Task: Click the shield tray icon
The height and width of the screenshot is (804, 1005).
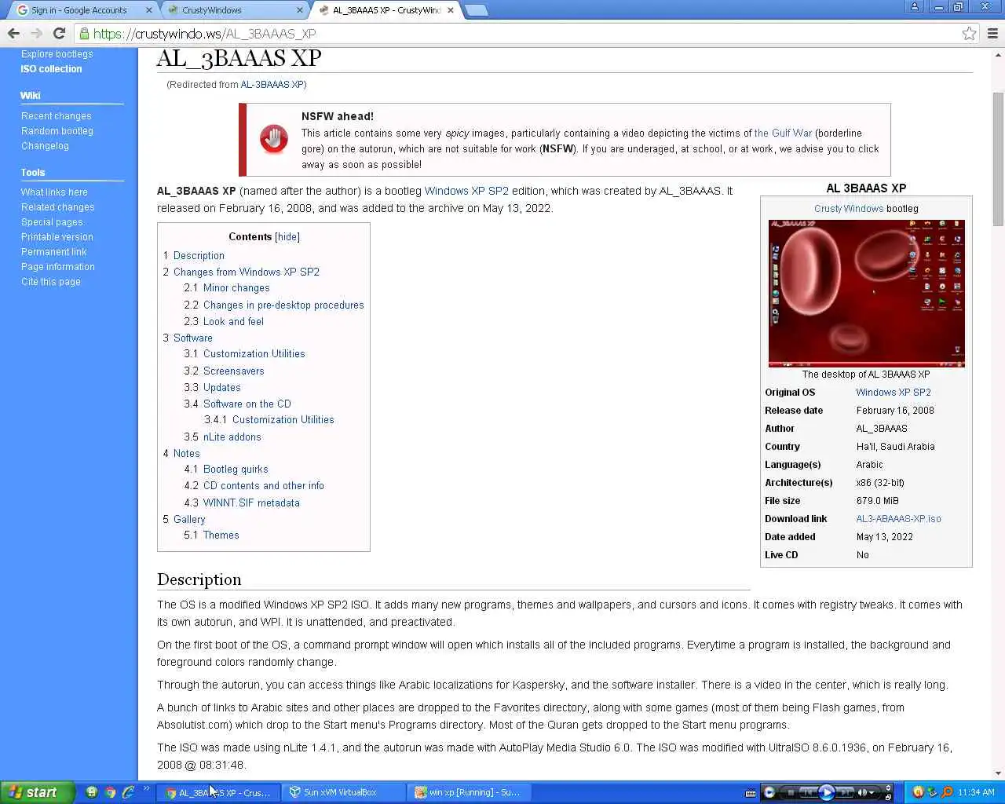Action: (x=918, y=792)
